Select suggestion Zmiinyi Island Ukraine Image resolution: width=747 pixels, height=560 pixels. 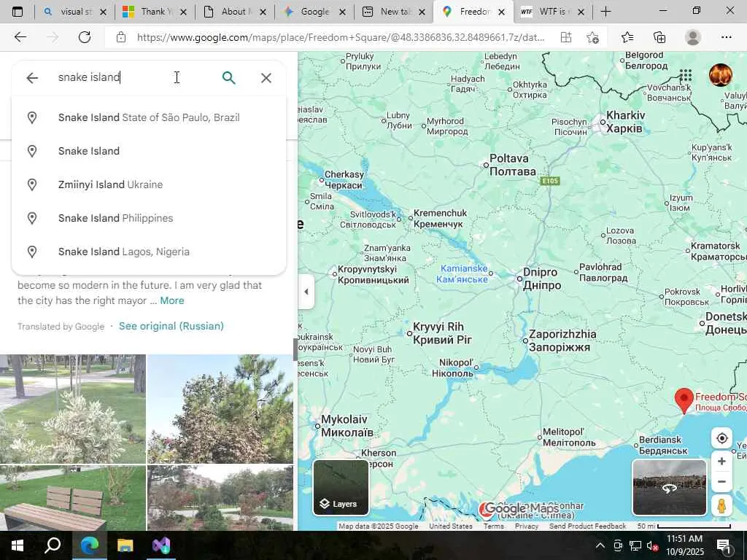149,184
